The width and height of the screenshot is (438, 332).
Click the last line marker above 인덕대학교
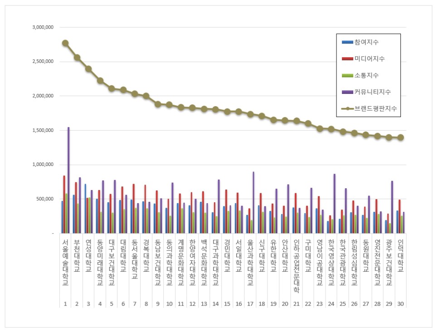(x=400, y=137)
